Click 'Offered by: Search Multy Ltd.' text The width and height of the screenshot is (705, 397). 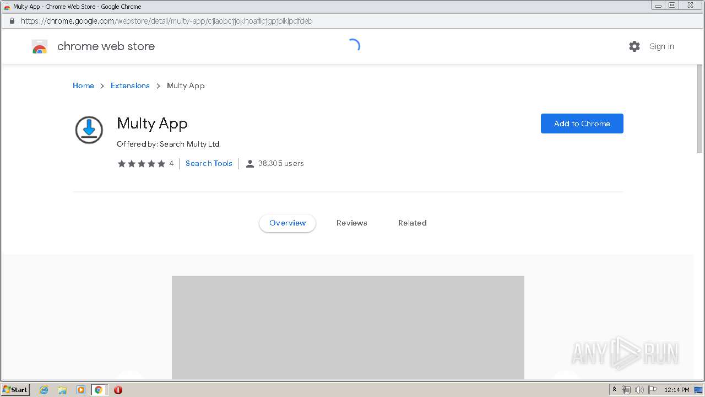[x=169, y=144]
